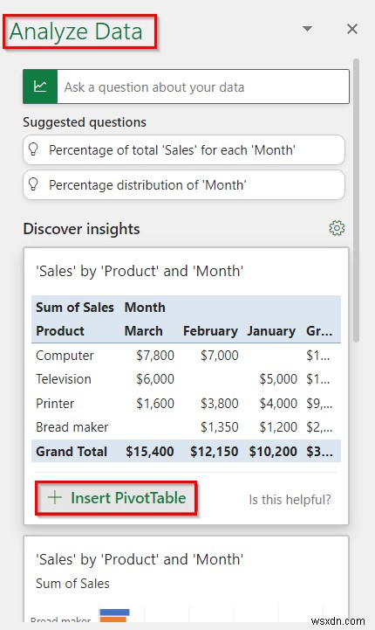375x630 pixels.
Task: Click the Computer row in pivot preview
Action: 186,355
